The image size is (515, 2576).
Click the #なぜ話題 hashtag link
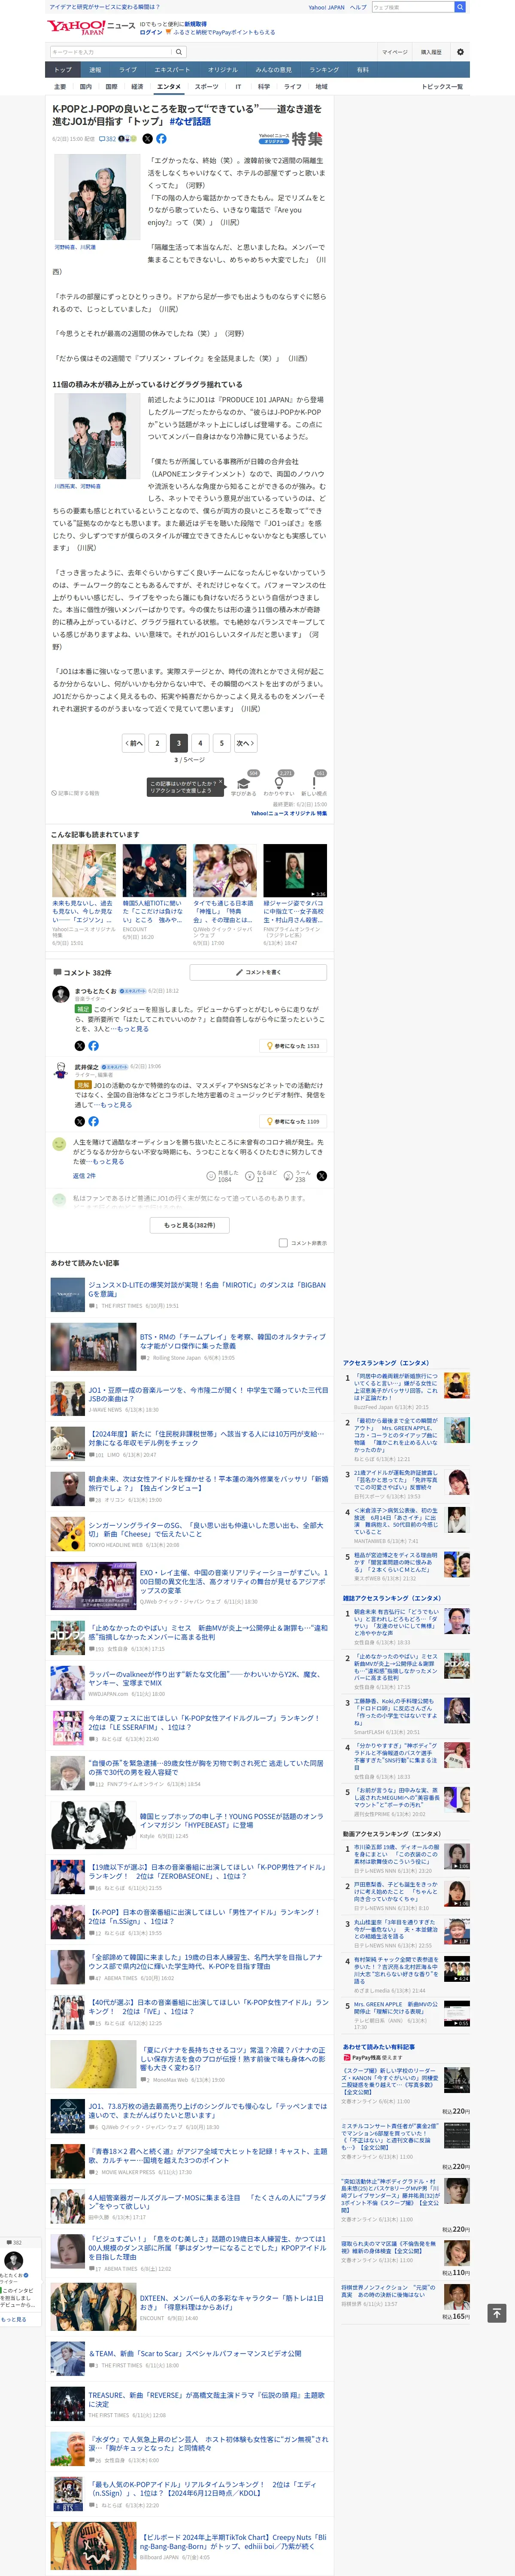click(190, 121)
